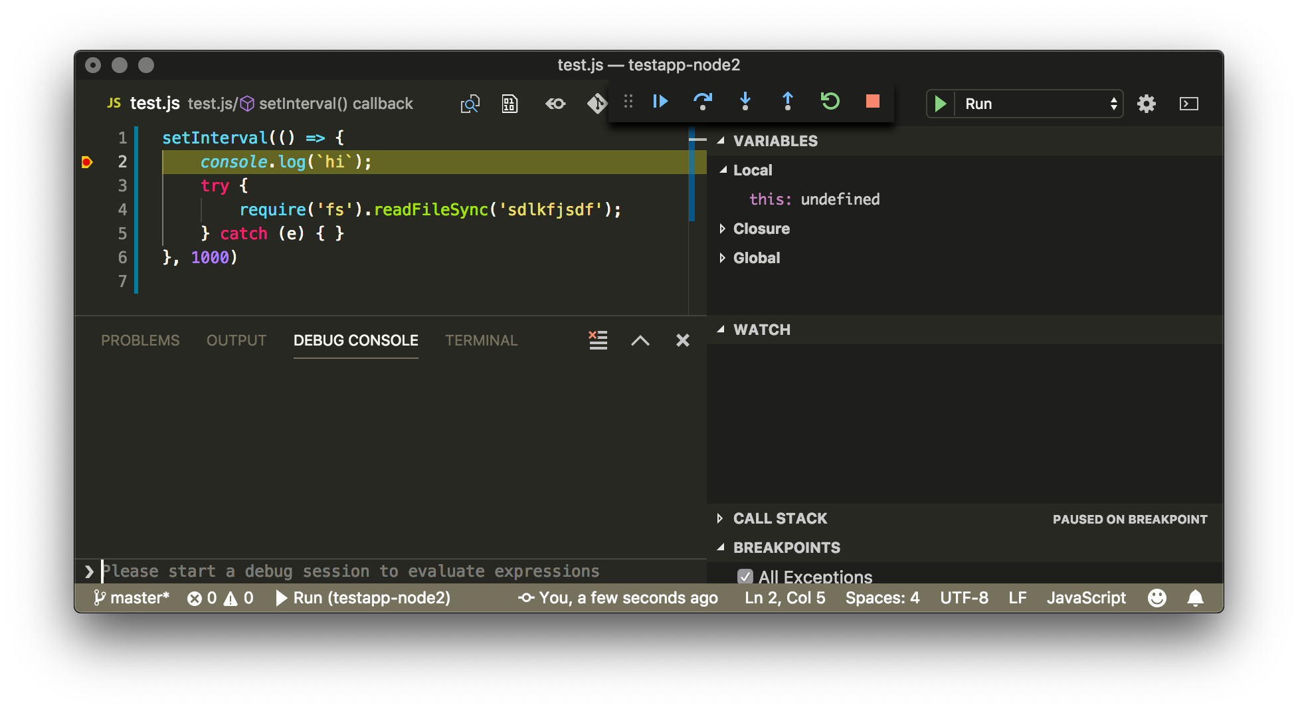Open search within test.js editor toolbar

(470, 104)
